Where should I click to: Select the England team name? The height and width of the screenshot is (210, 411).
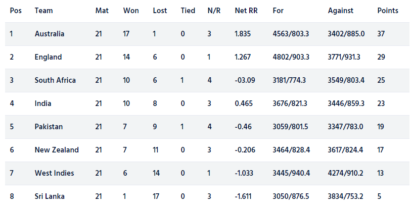48,57
